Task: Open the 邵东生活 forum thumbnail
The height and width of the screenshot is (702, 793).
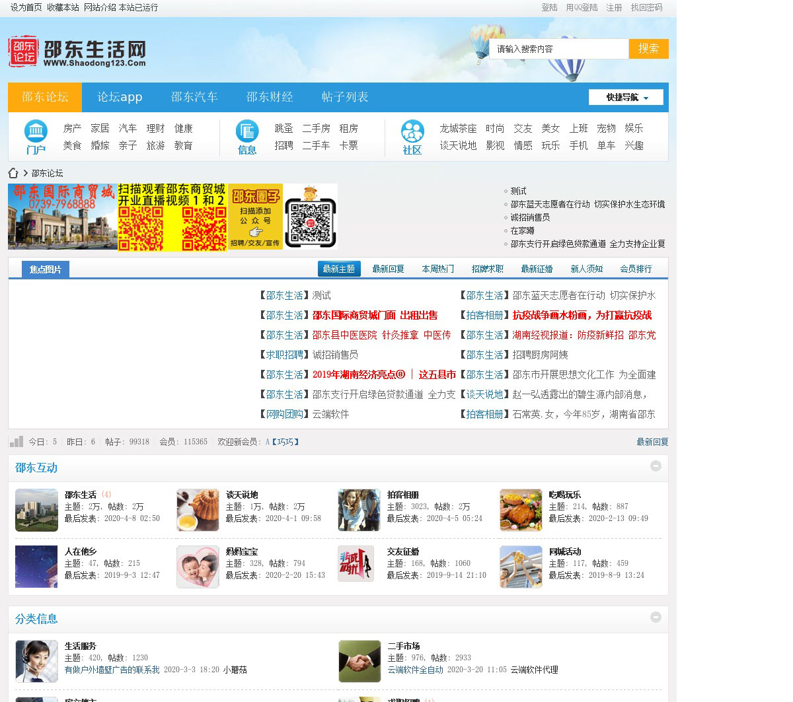Action: (36, 510)
